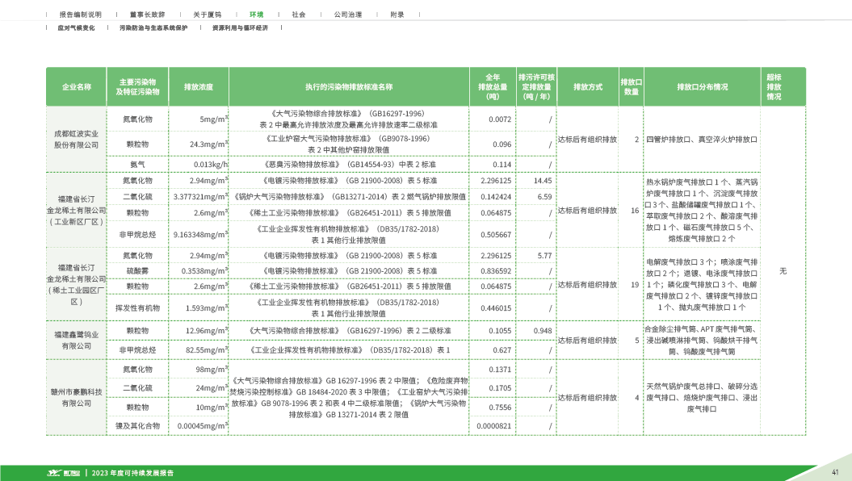
Task: Click the green 环境 tab
Action: 257,15
